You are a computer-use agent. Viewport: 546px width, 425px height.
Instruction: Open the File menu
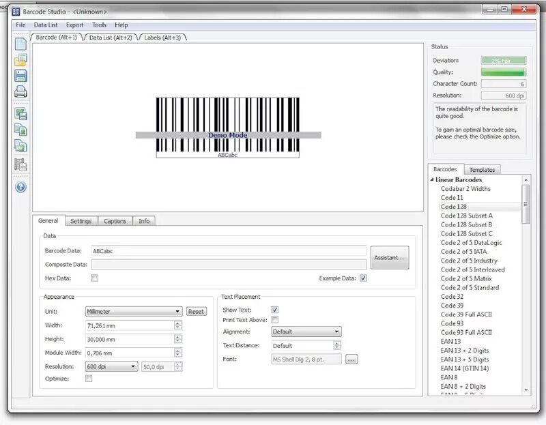(x=20, y=25)
